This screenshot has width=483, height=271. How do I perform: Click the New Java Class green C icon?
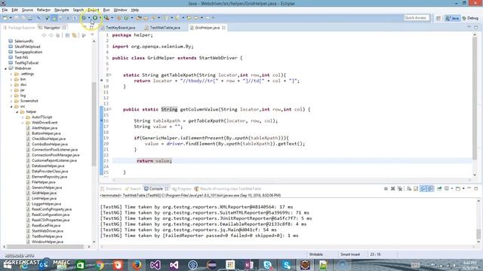pyautogui.click(x=126, y=18)
